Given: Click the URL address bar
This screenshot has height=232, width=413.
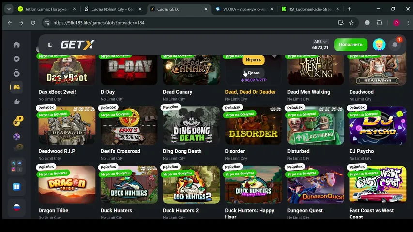Looking at the screenshot, I should click(200, 23).
